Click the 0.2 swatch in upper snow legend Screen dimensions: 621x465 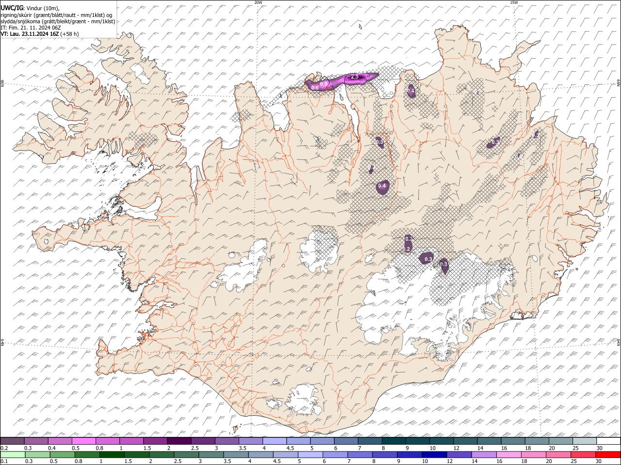click(12, 441)
